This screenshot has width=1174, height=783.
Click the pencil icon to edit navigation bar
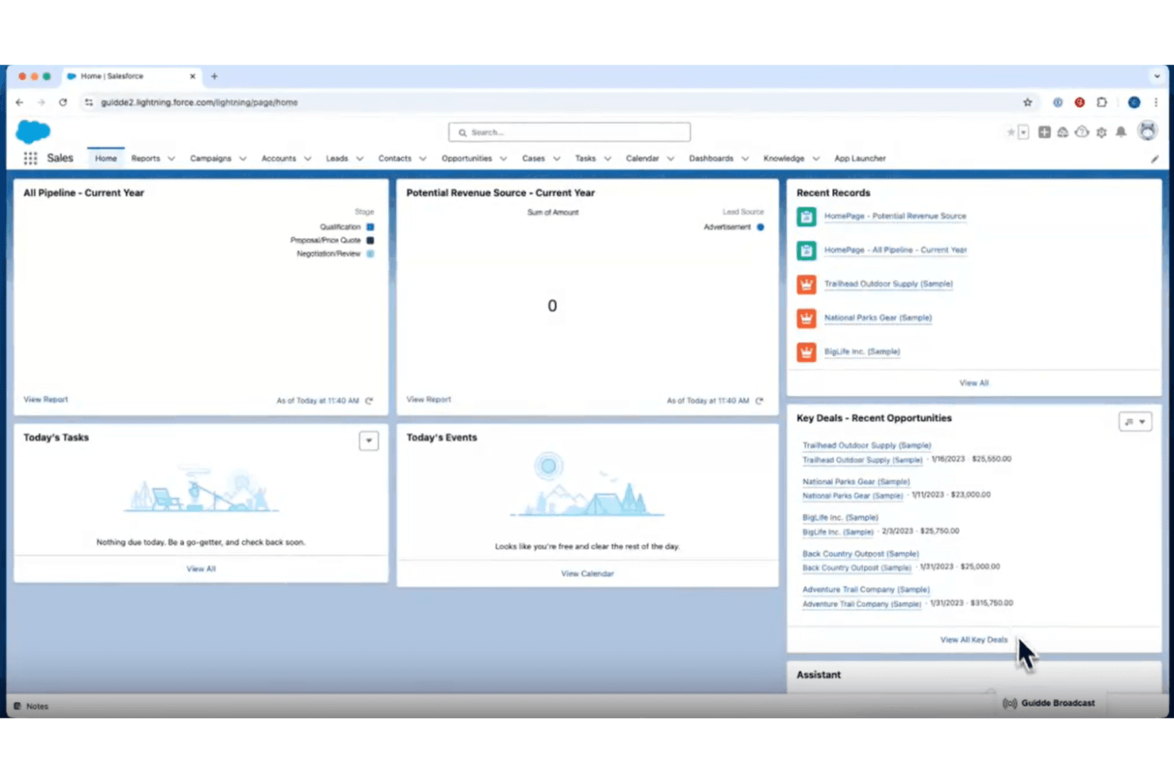[x=1154, y=159]
